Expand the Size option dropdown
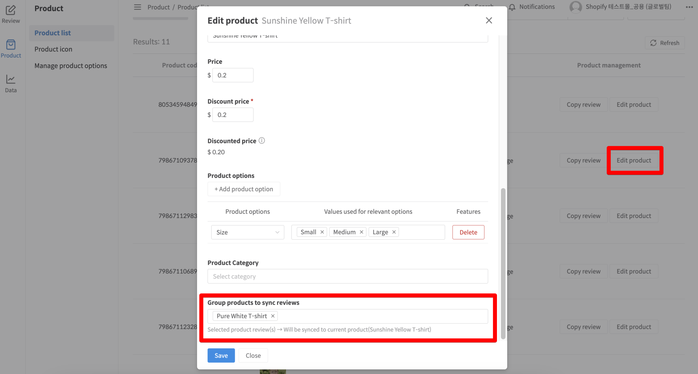Screen dimensions: 698x374 (x=248, y=232)
